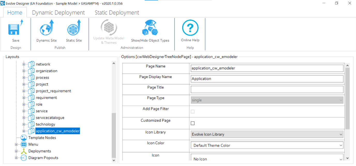Open Online Help question mark icon
This screenshot has width=356, height=166.
tap(190, 28)
